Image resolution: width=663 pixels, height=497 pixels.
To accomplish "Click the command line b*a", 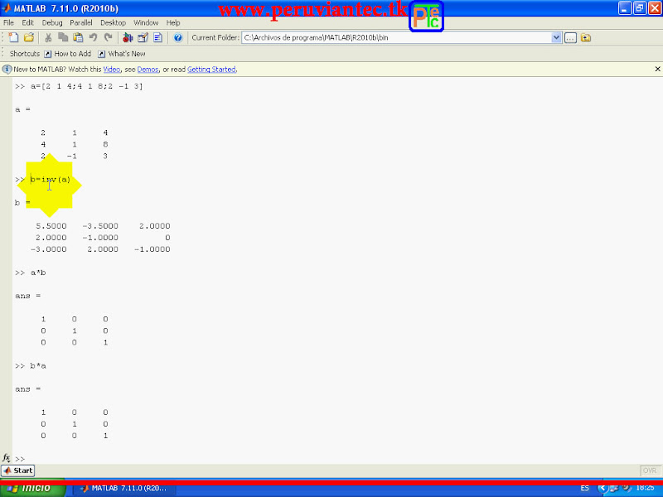I will (x=38, y=365).
